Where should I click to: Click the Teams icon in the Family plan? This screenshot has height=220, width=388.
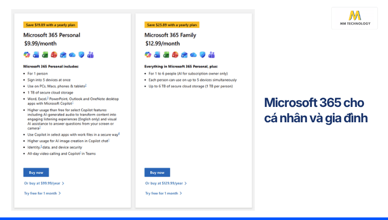[212, 55]
